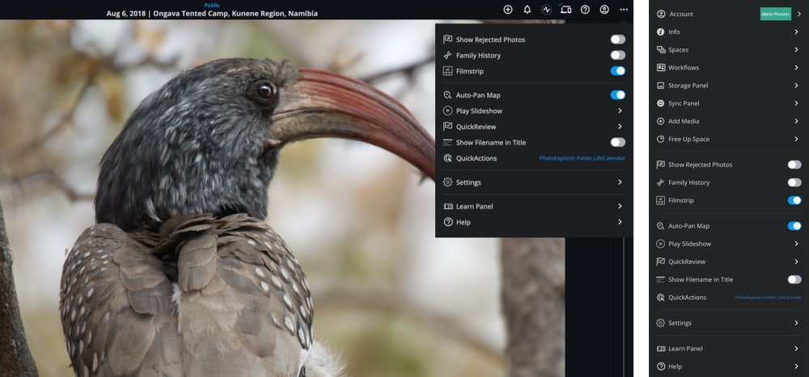Click the photo title 'Aug 6, 2018 | Ongava Tented Camp'
The image size is (809, 377).
(212, 14)
